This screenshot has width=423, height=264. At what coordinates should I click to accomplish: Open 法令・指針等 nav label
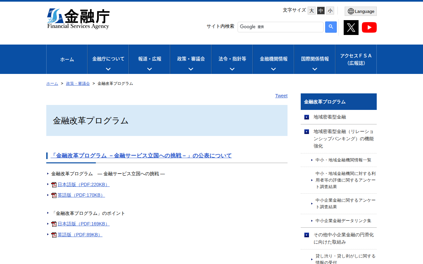tap(232, 59)
